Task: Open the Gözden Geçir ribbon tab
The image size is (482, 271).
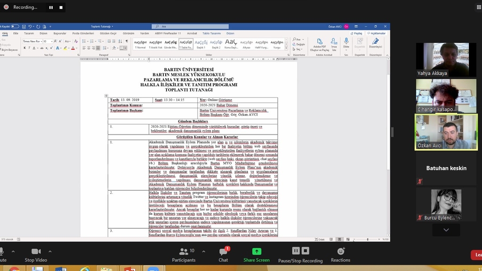Action: (108, 33)
